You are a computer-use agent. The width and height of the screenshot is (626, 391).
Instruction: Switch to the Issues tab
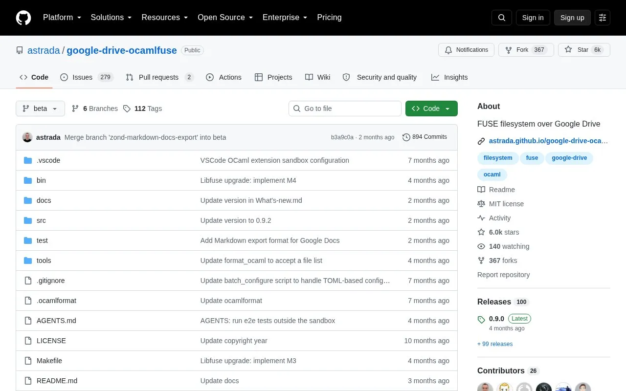(87, 77)
